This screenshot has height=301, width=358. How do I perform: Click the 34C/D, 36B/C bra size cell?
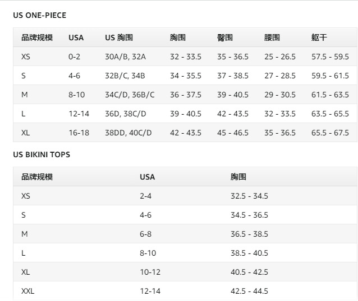coord(130,95)
